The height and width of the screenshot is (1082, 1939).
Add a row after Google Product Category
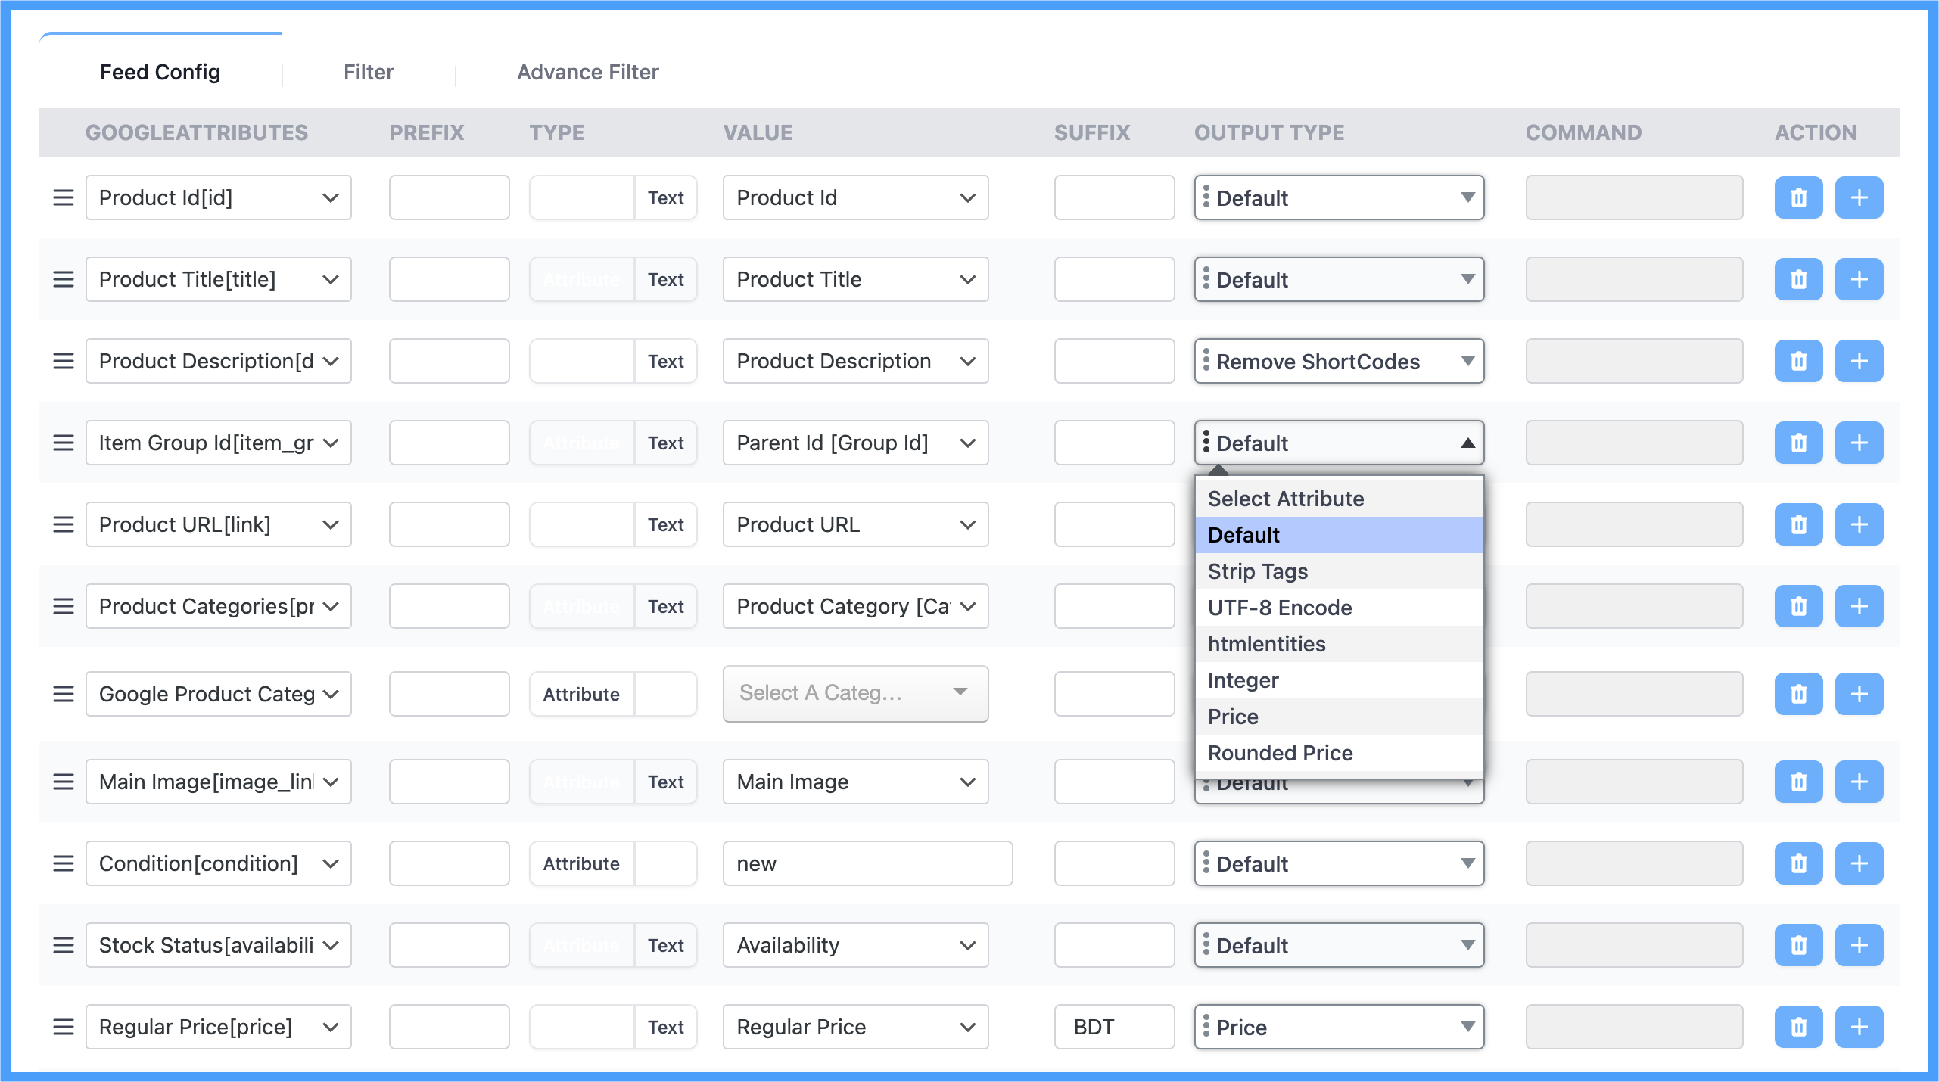(1859, 694)
